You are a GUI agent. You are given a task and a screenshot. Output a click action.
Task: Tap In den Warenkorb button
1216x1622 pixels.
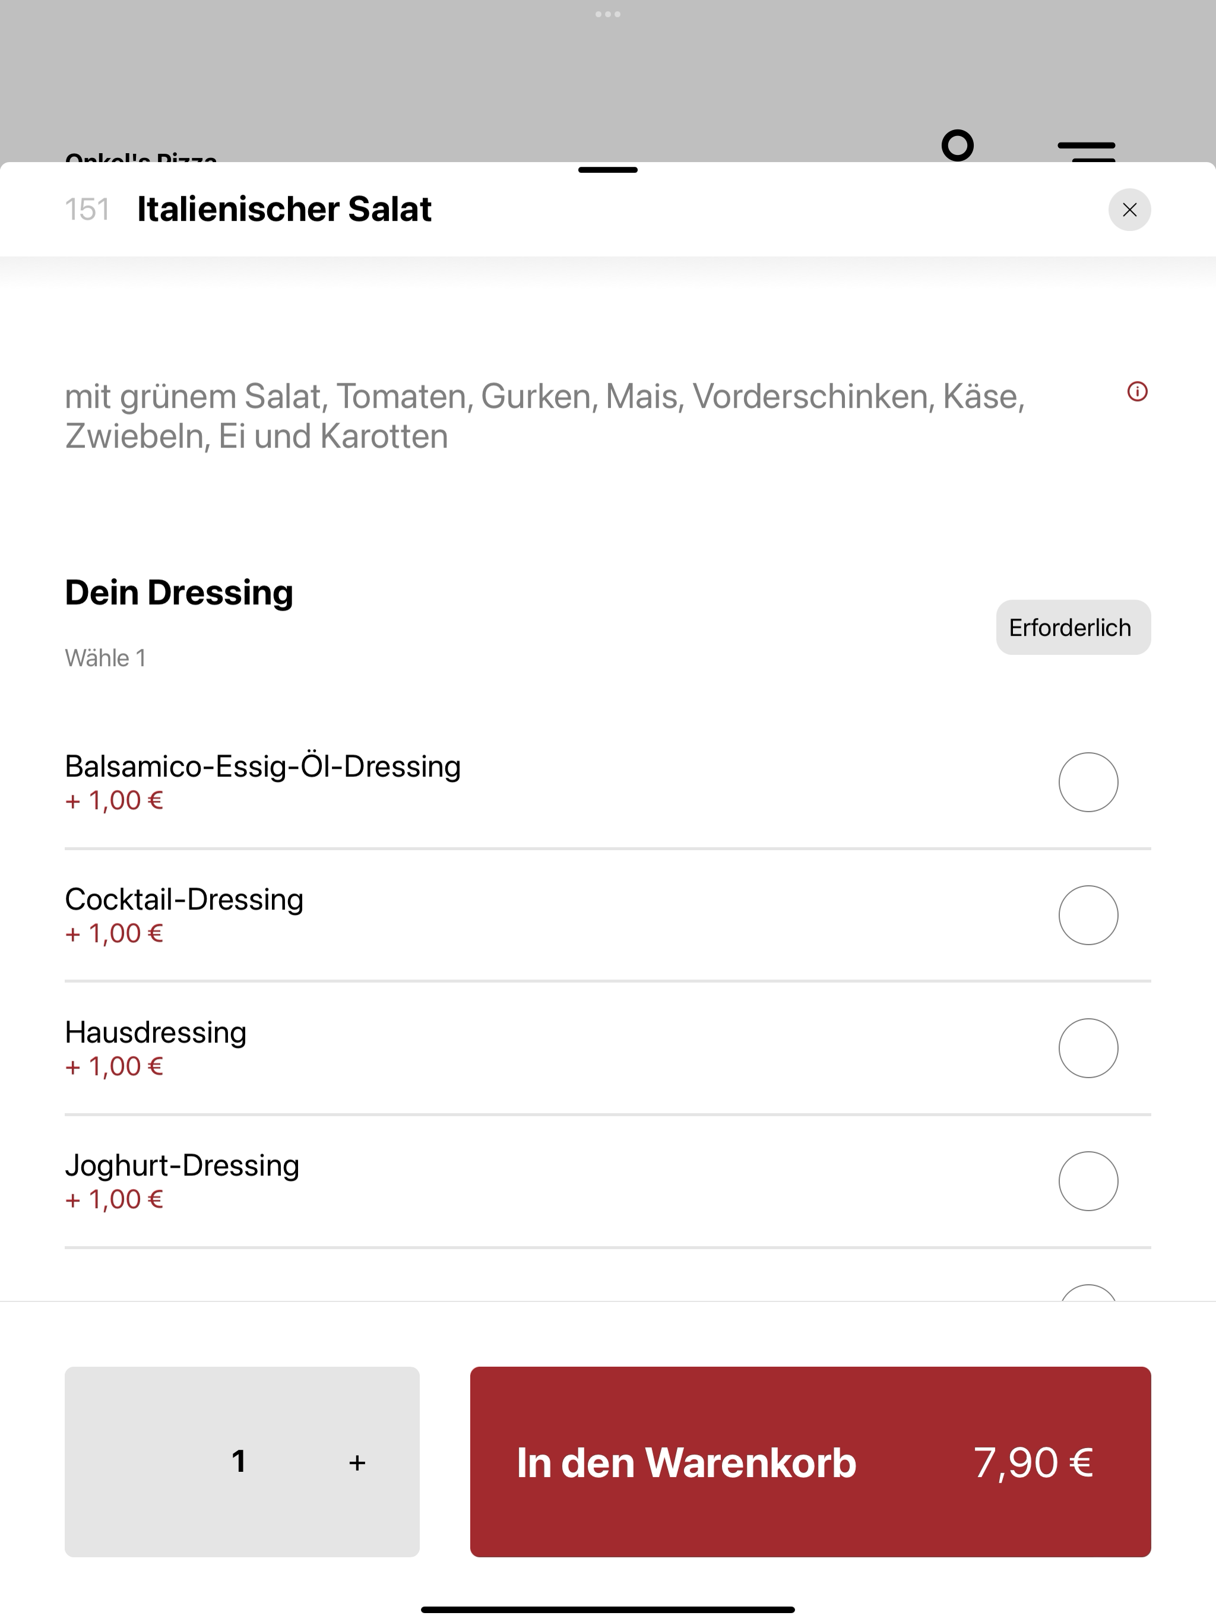click(x=810, y=1462)
